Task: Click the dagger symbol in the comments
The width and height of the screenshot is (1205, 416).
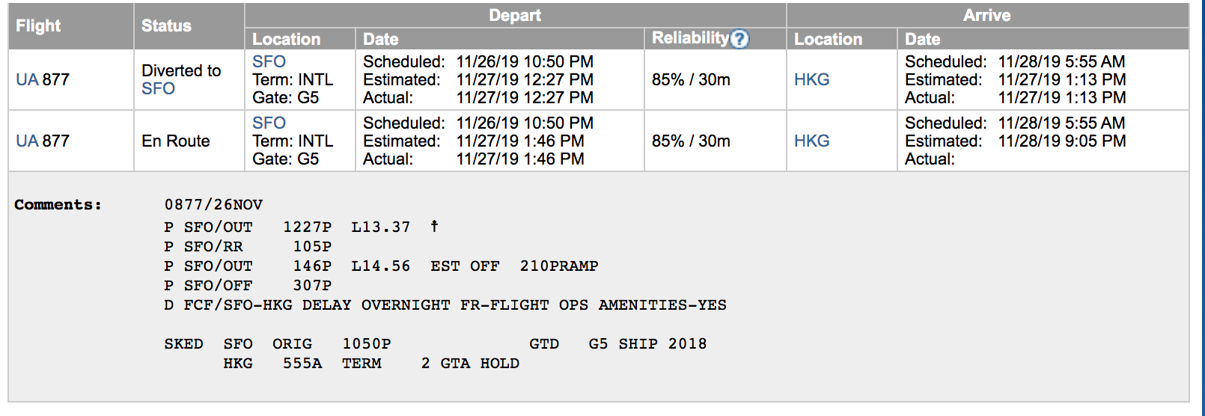Action: (x=434, y=226)
